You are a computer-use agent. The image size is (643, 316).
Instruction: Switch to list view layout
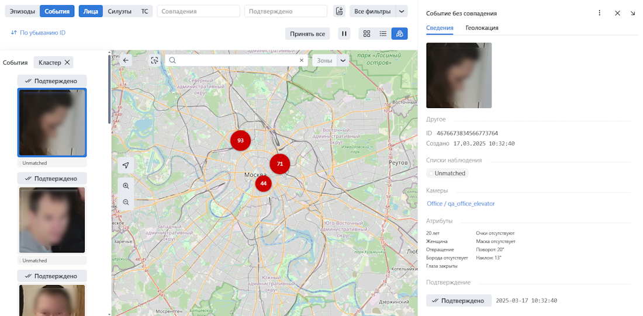[x=383, y=34]
